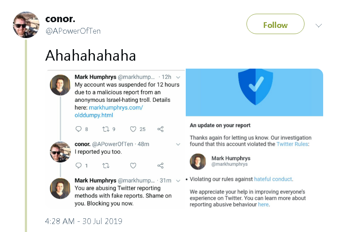The image size is (340, 232).
Task: Click share icon on "I reported you too"
Action: pyautogui.click(x=160, y=166)
